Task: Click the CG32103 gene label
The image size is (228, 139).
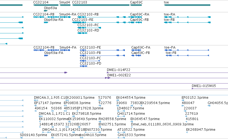Action: coord(80,2)
